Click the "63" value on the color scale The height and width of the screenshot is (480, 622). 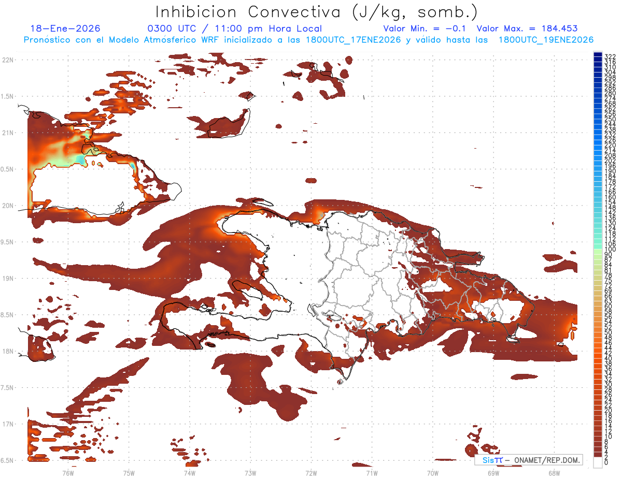609,301
